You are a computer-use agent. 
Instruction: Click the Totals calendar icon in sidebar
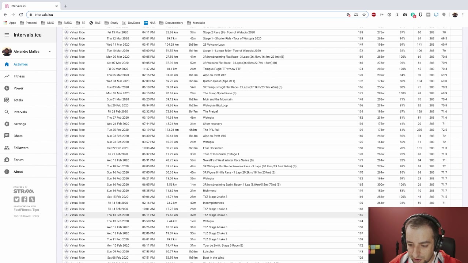point(7,100)
